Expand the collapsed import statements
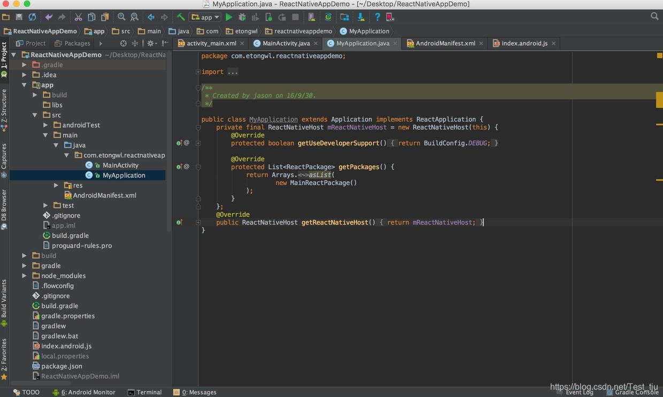Image resolution: width=663 pixels, height=397 pixels. tap(198, 72)
